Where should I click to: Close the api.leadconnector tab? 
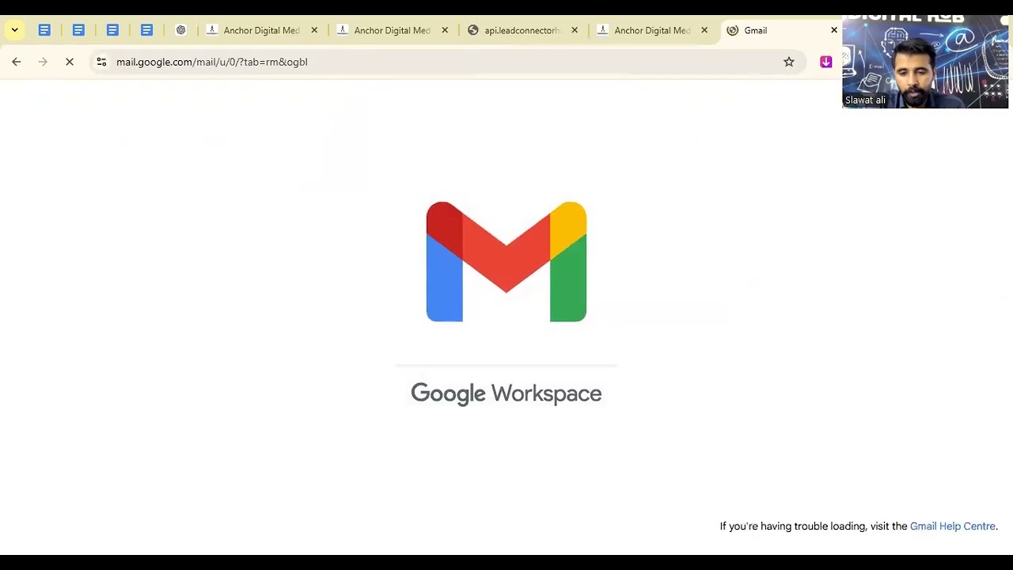pyautogui.click(x=575, y=30)
